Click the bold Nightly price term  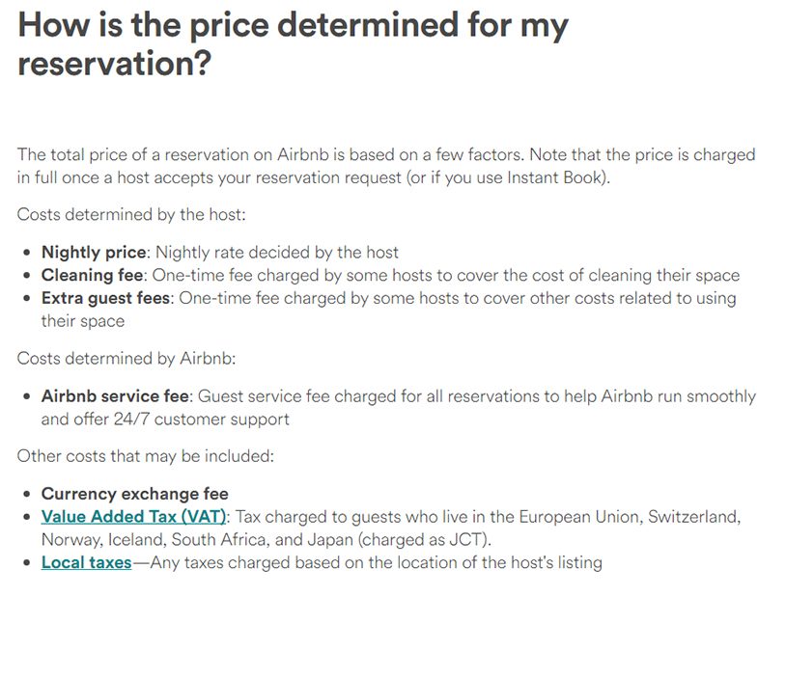[x=94, y=252]
